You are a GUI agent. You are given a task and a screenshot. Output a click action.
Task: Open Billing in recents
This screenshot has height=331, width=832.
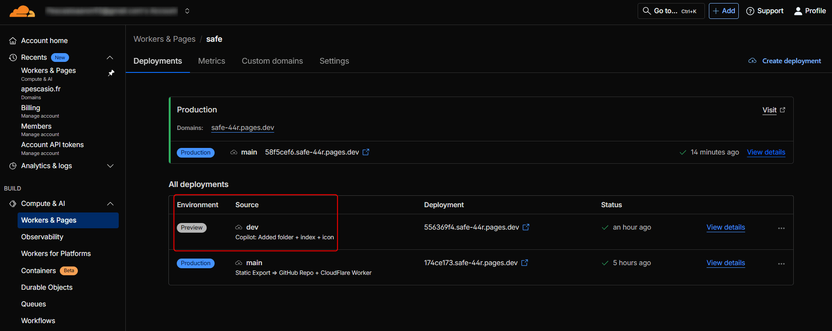click(x=40, y=111)
